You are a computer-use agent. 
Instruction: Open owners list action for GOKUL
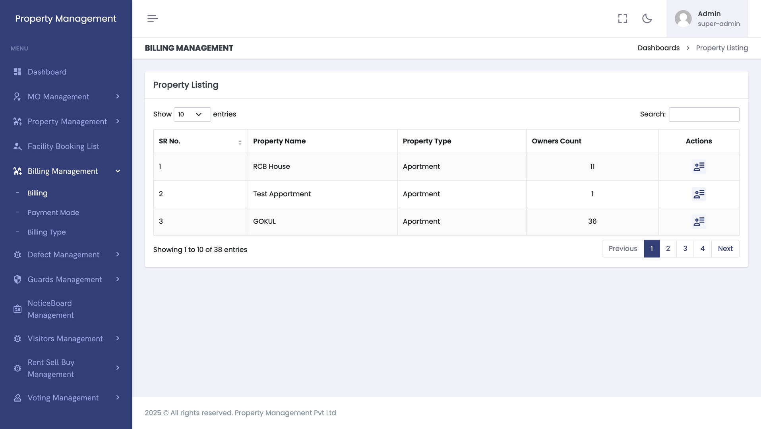pyautogui.click(x=699, y=222)
